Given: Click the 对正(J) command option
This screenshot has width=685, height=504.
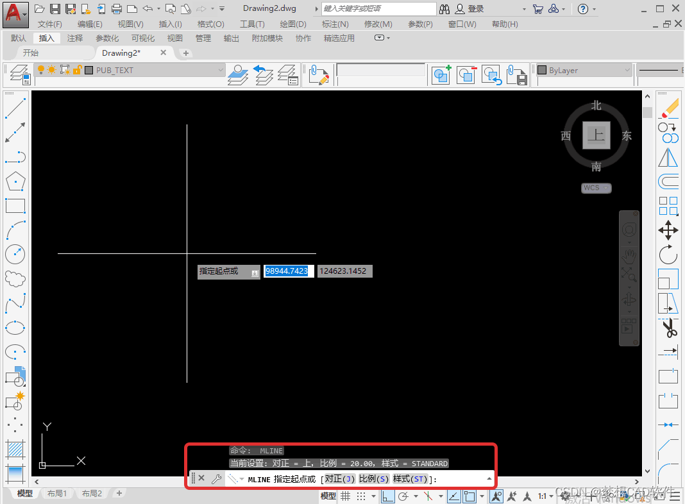Looking at the screenshot, I should click(339, 479).
